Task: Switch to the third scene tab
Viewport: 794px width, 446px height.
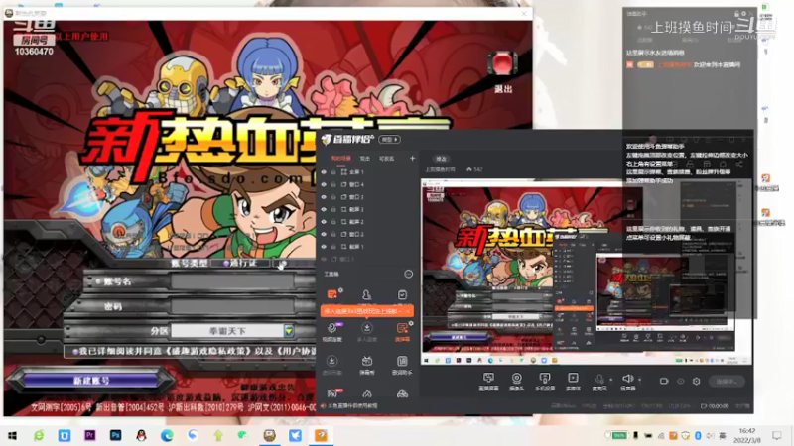Action: tap(386, 159)
